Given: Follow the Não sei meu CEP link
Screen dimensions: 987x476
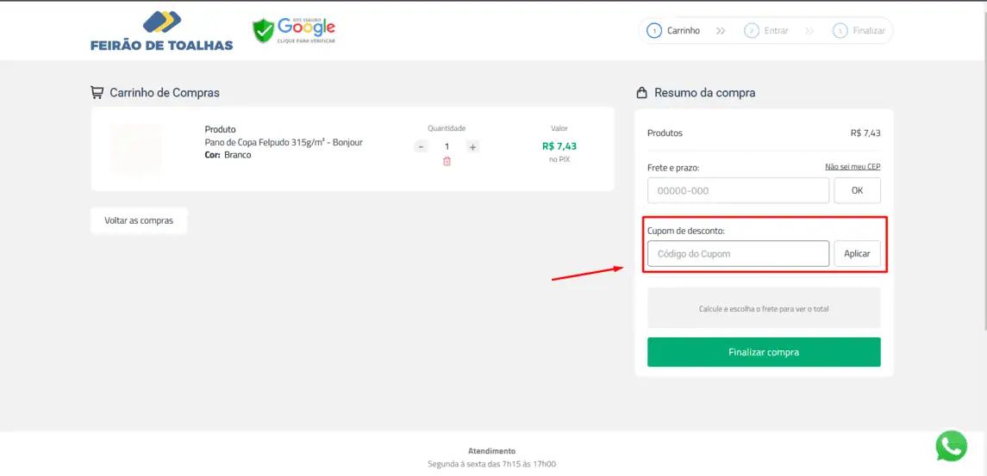Looking at the screenshot, I should click(x=853, y=167).
